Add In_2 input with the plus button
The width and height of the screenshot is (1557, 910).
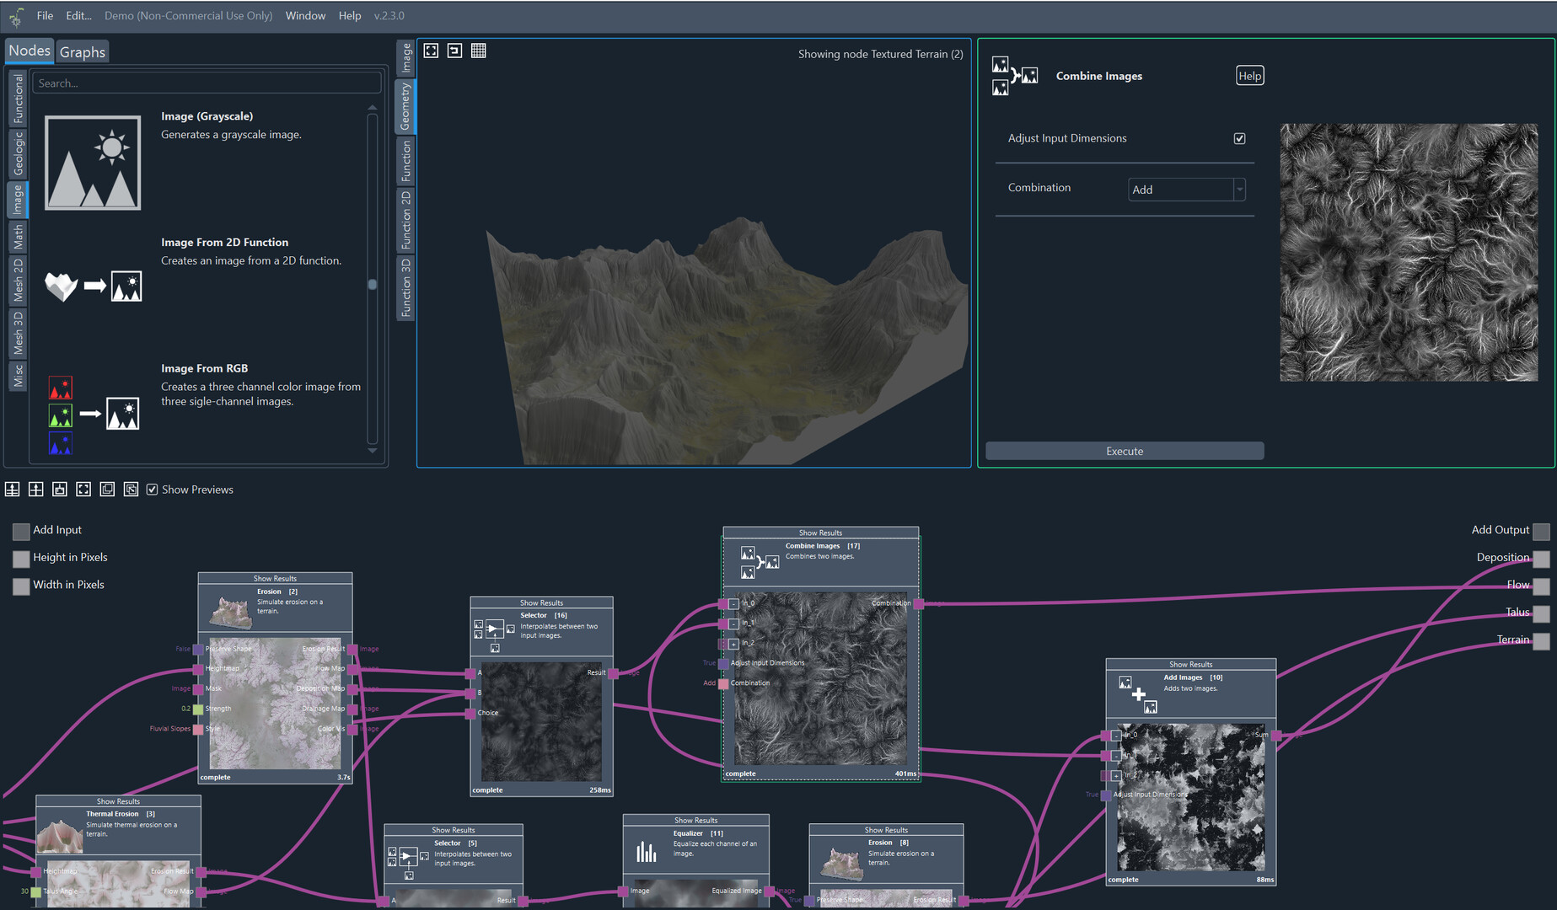pyautogui.click(x=733, y=644)
